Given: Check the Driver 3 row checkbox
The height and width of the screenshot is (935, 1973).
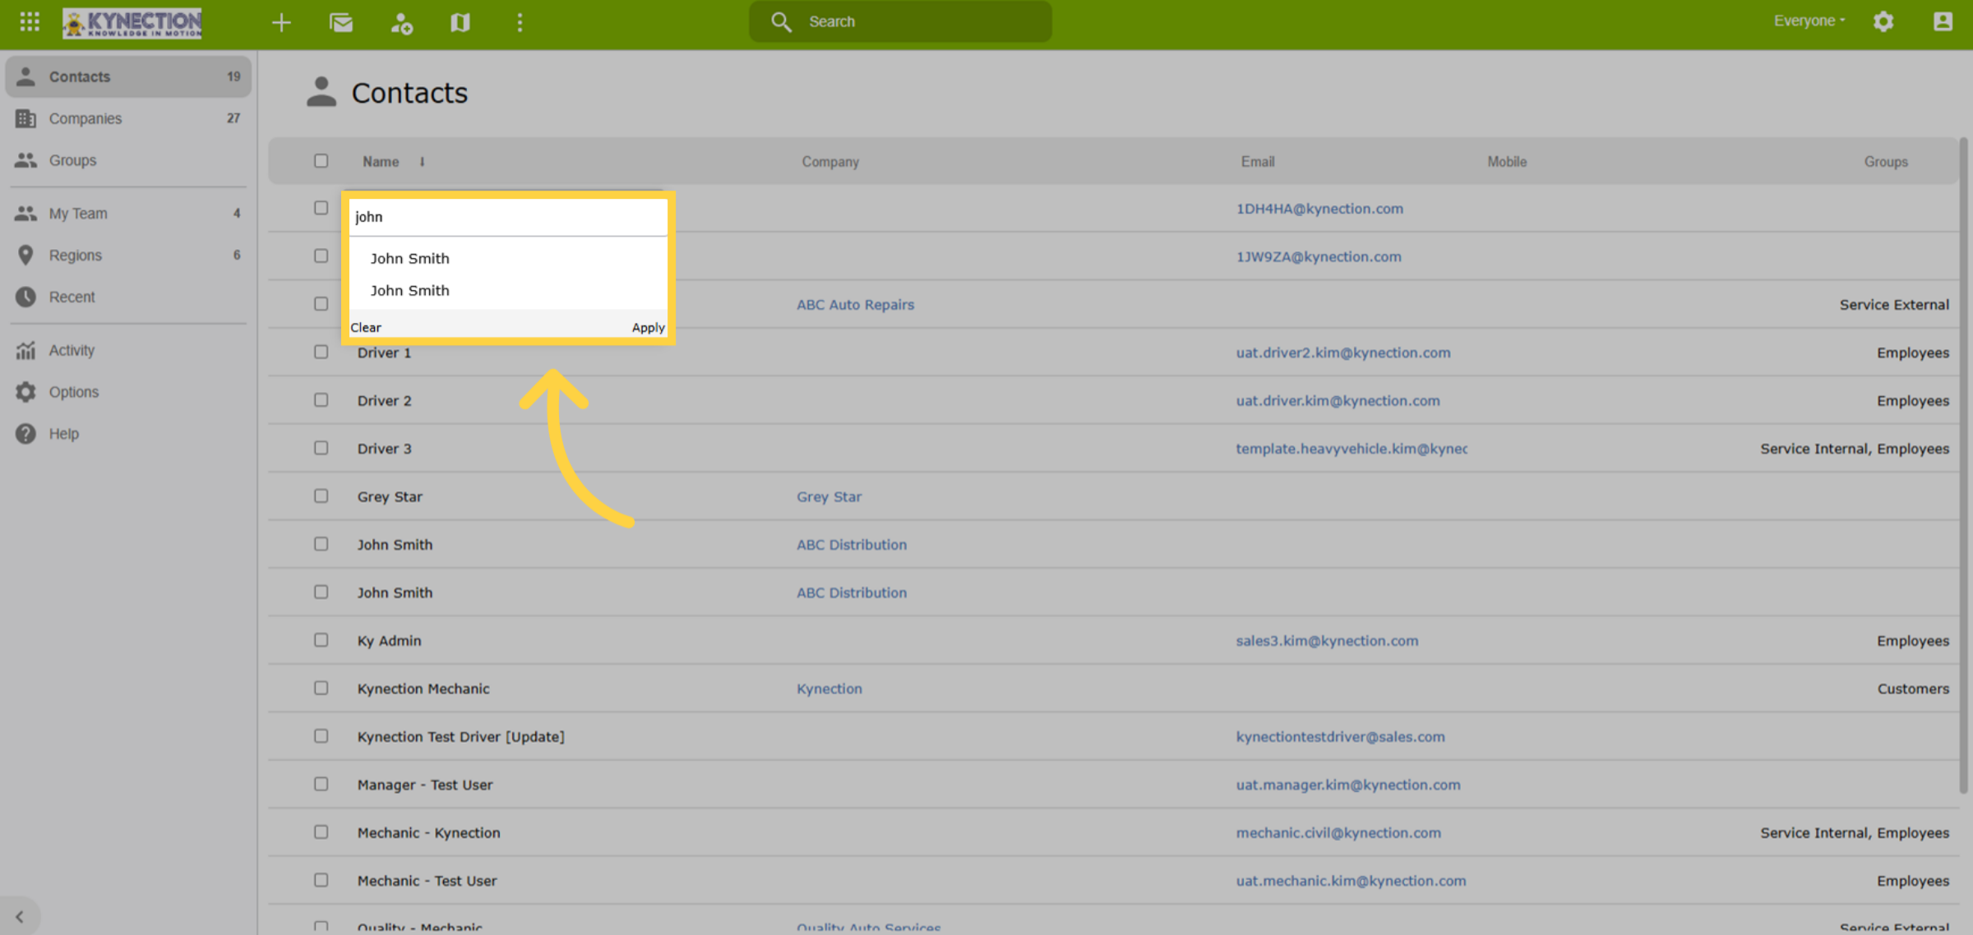Looking at the screenshot, I should click(x=321, y=448).
